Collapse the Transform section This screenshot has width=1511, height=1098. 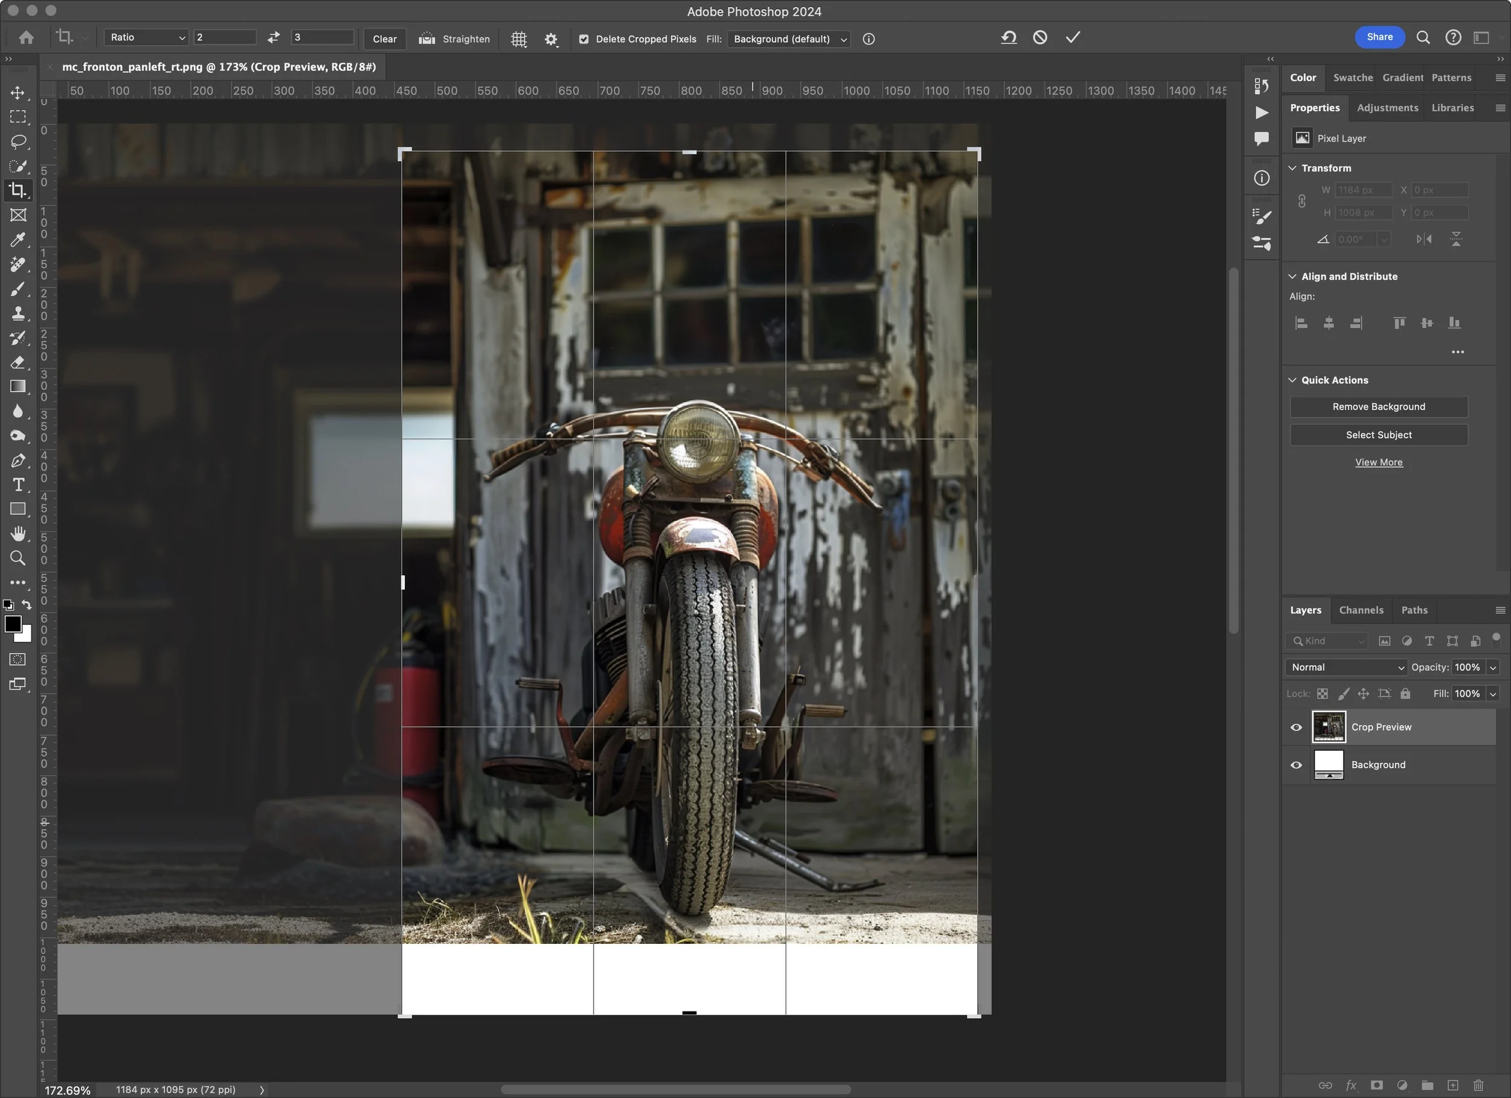point(1292,168)
